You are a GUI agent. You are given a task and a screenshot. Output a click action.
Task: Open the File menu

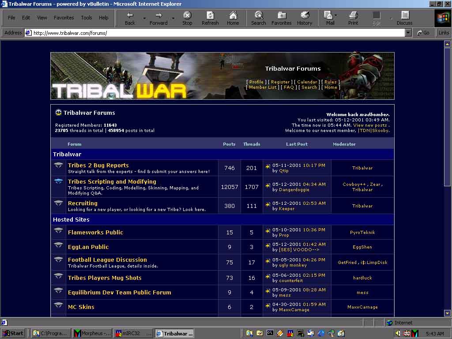pyautogui.click(x=11, y=18)
